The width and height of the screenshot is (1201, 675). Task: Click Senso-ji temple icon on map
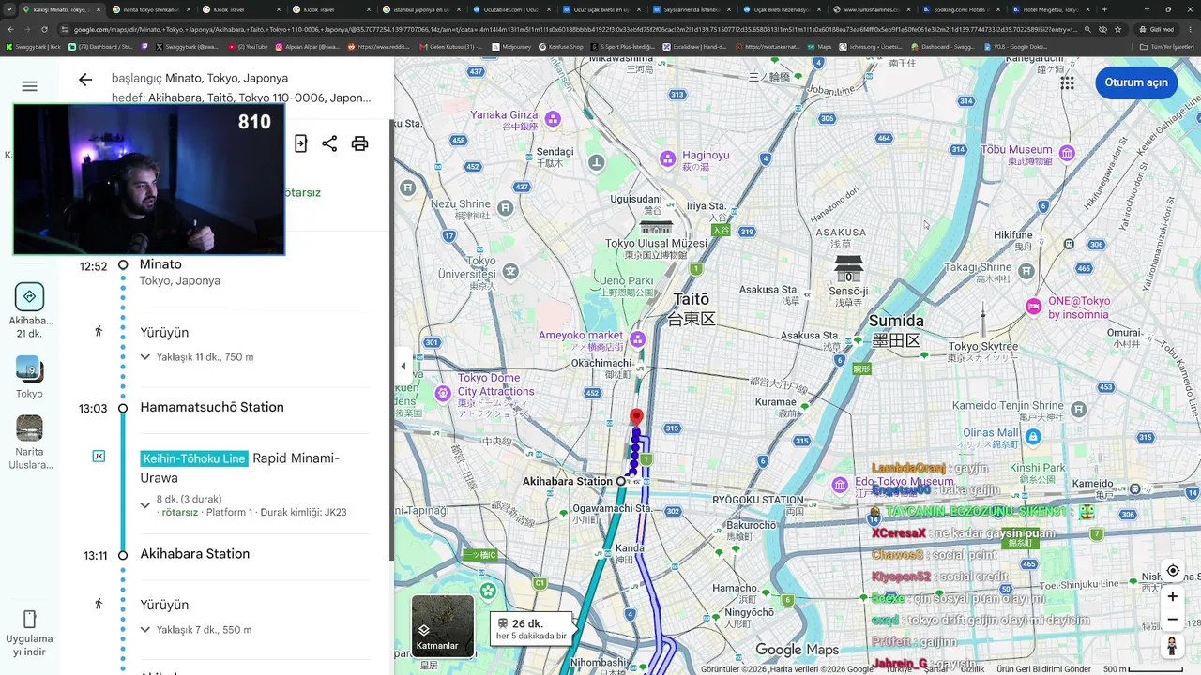click(x=848, y=268)
